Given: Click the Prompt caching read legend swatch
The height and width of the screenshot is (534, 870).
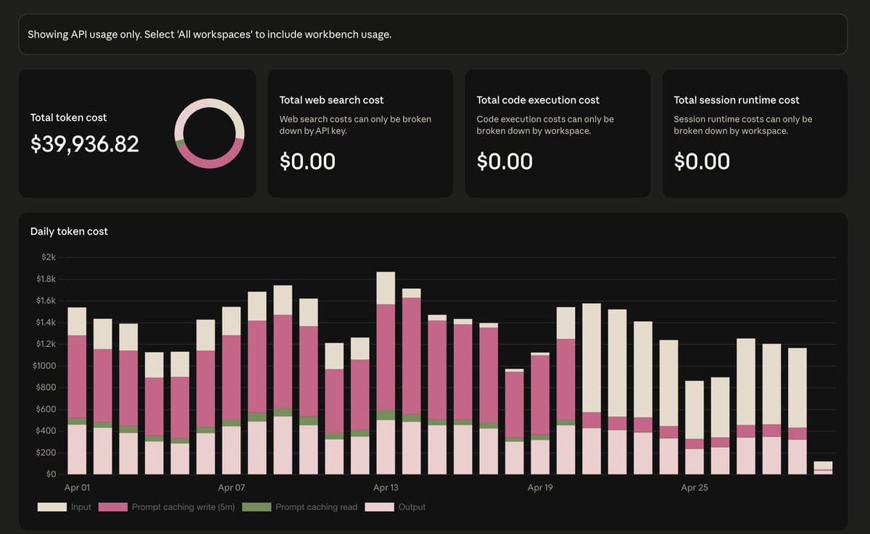Looking at the screenshot, I should tap(257, 507).
